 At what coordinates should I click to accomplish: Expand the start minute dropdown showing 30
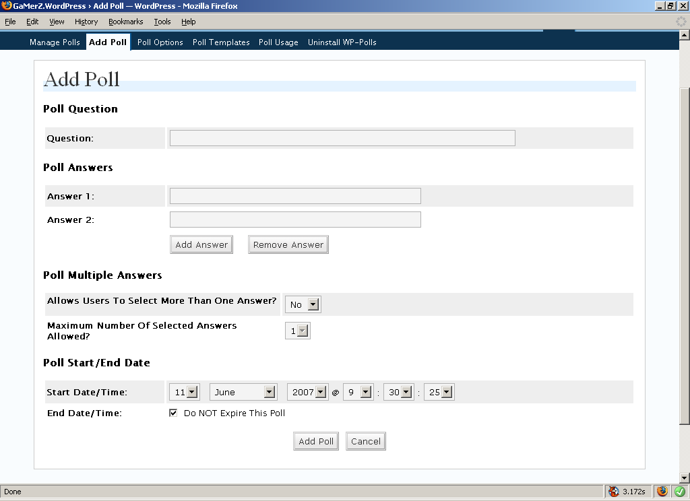(x=398, y=392)
